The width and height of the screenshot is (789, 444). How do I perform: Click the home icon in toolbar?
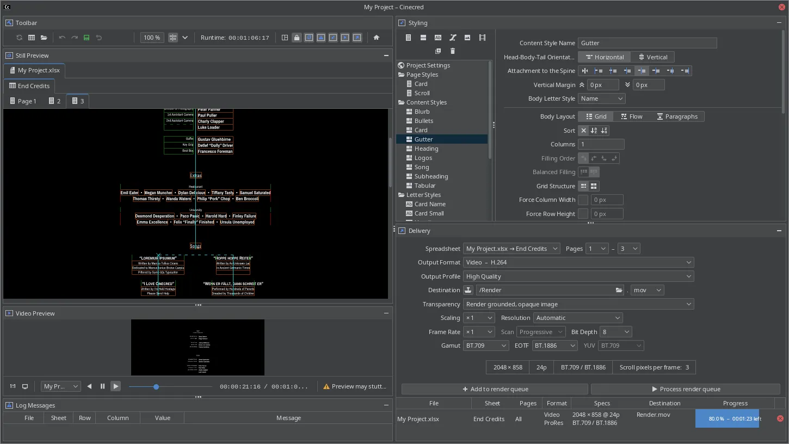(x=376, y=38)
